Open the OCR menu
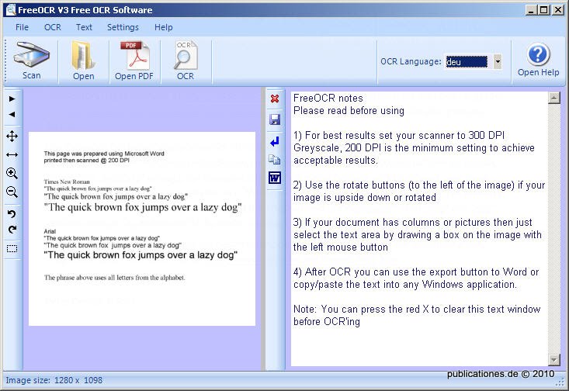This screenshot has height=391, width=569. coord(53,27)
